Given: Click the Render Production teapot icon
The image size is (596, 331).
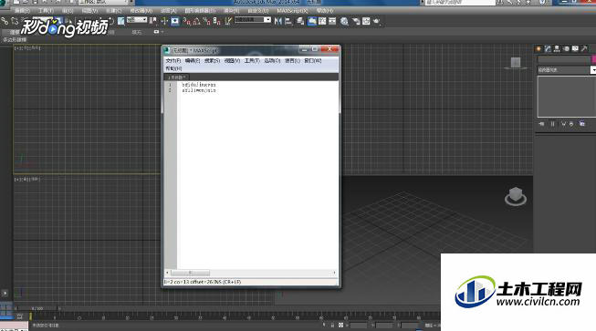Looking at the screenshot, I should (376, 21).
